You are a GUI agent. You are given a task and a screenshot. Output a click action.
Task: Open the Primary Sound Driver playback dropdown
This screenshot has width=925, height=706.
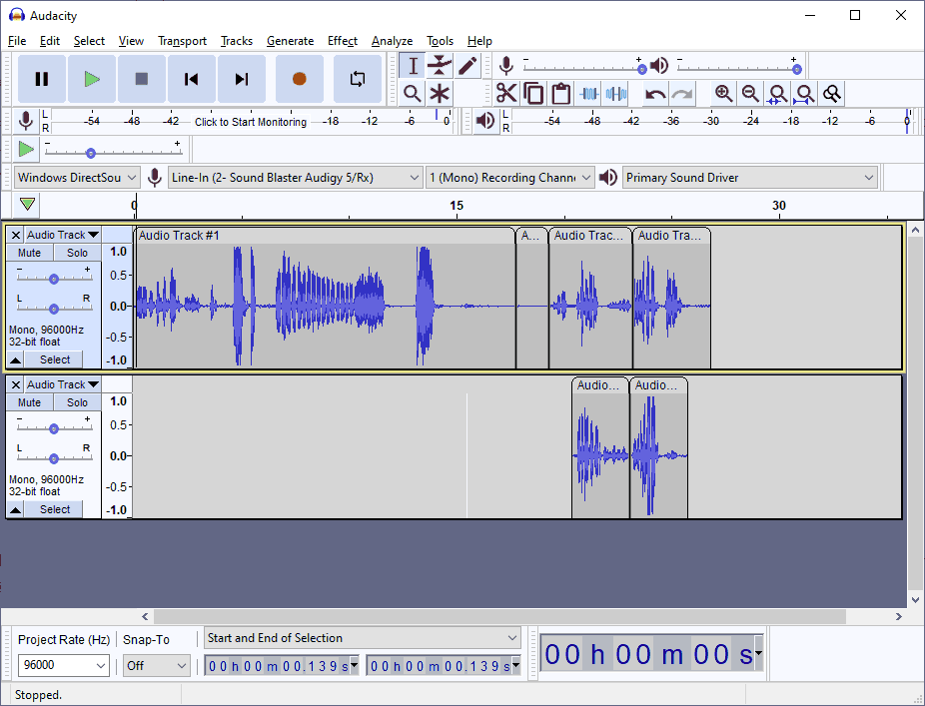750,178
